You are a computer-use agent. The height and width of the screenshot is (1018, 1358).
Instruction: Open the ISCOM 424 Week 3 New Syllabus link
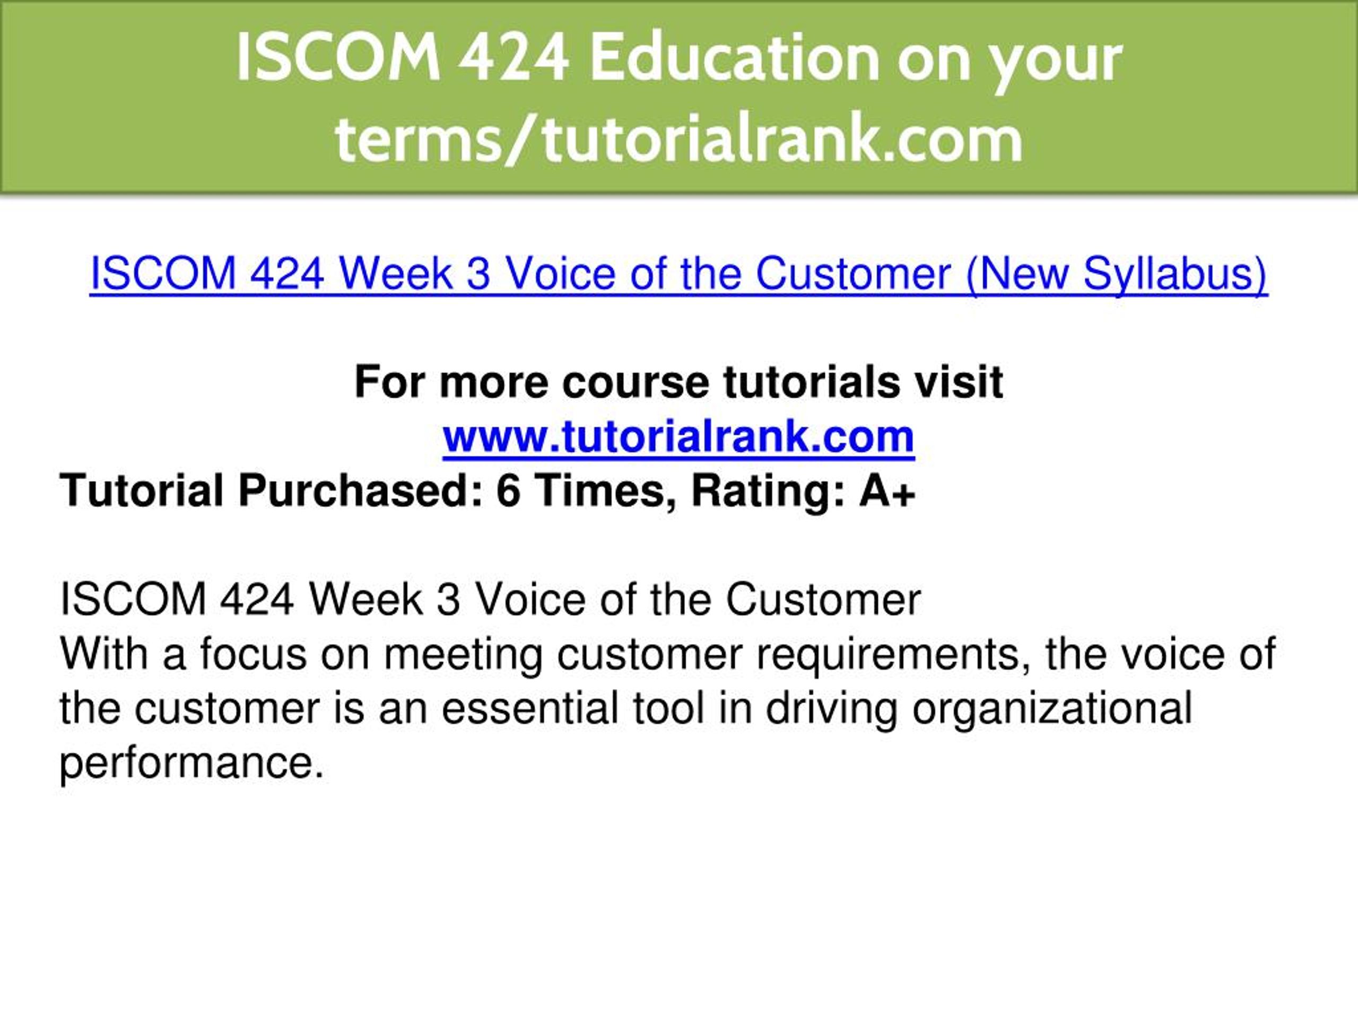click(678, 274)
